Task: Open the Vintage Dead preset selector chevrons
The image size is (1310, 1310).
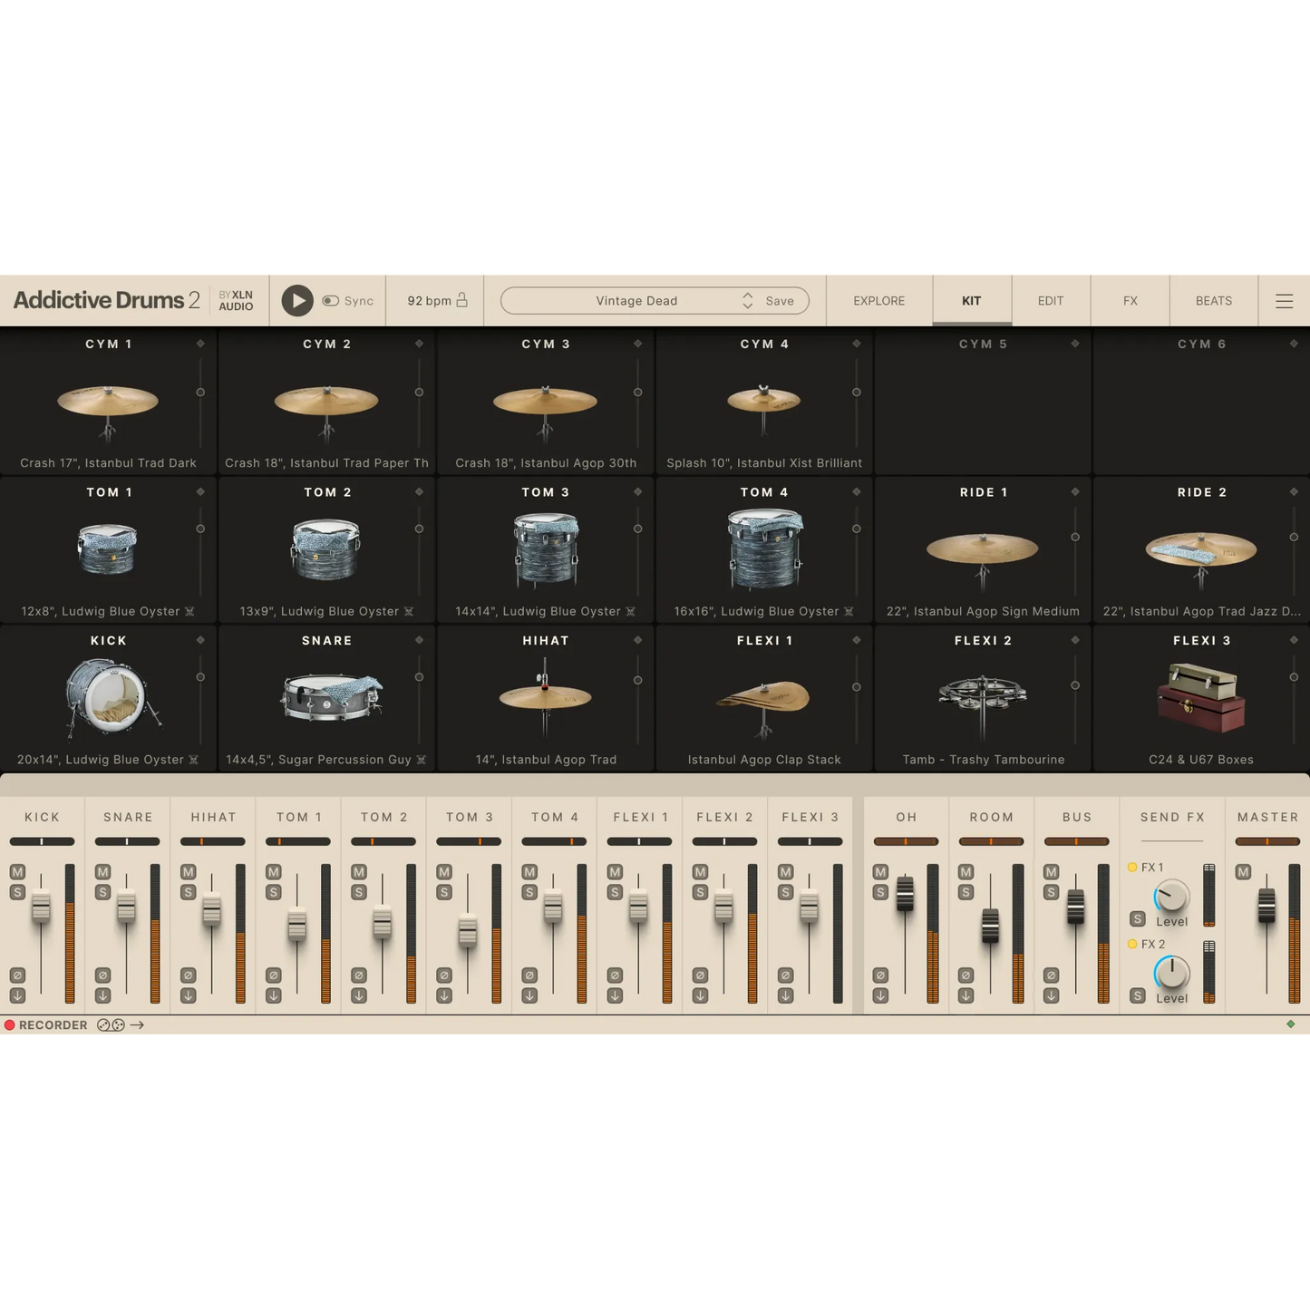Action: click(747, 300)
